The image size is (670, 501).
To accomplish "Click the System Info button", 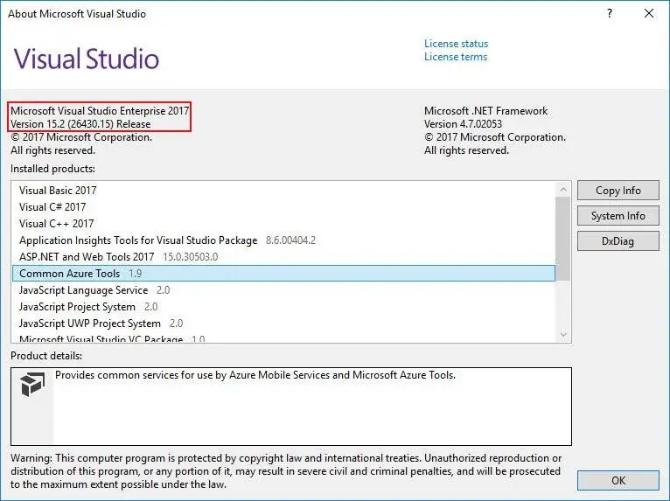I will 618,216.
